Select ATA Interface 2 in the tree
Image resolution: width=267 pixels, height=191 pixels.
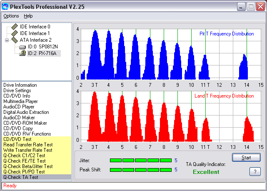(35, 40)
